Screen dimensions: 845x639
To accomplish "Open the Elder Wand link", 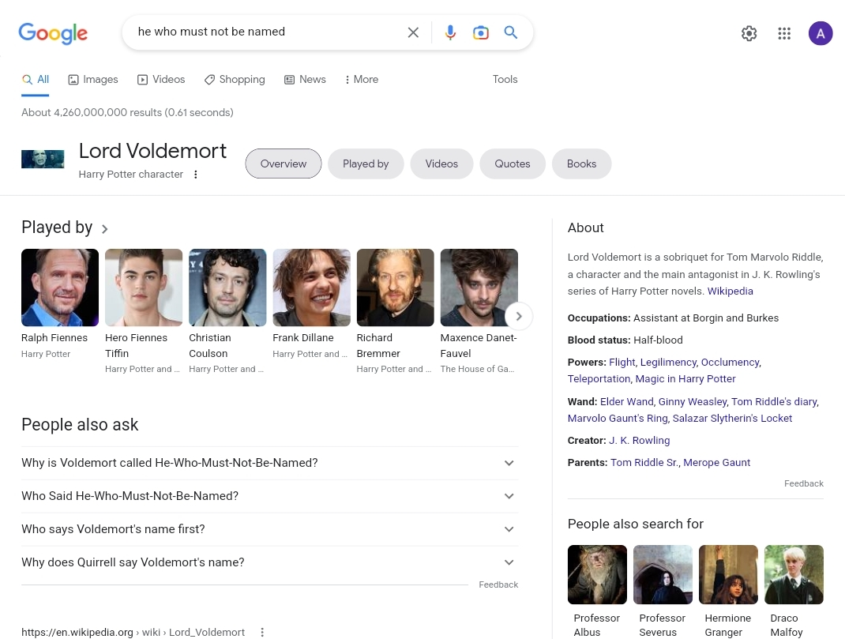I will [x=627, y=401].
